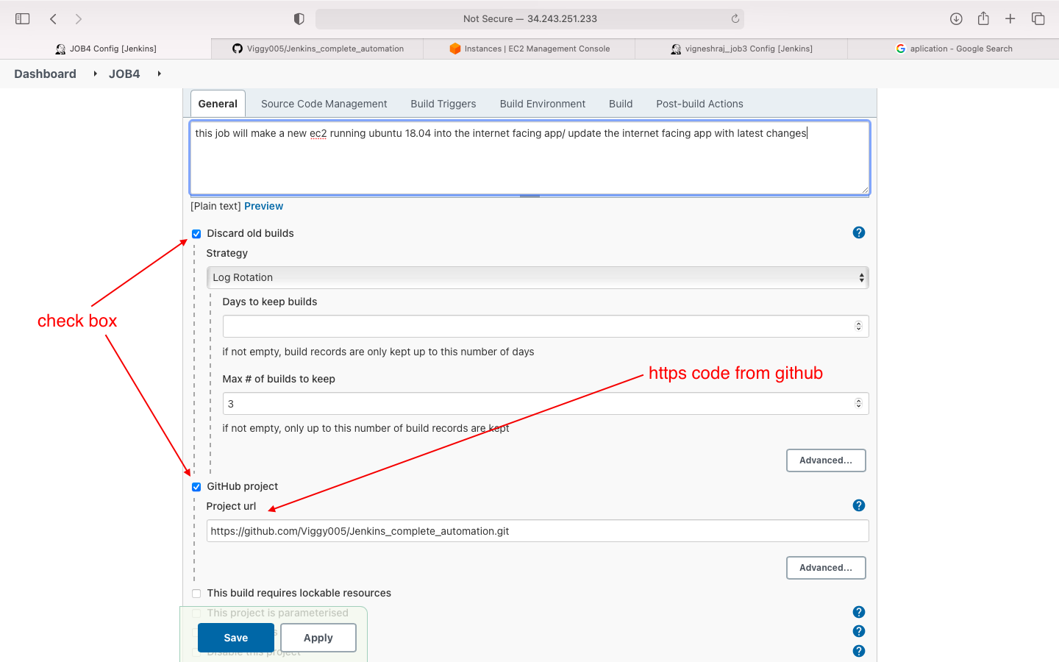This screenshot has height=662, width=1059.
Task: Click the Project url input field
Action: (538, 531)
